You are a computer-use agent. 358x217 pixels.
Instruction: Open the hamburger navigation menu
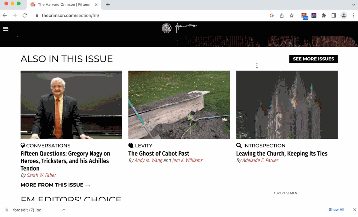[5, 29]
